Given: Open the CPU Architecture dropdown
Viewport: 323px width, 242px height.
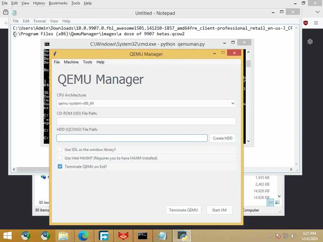Looking at the screenshot, I should [x=146, y=103].
